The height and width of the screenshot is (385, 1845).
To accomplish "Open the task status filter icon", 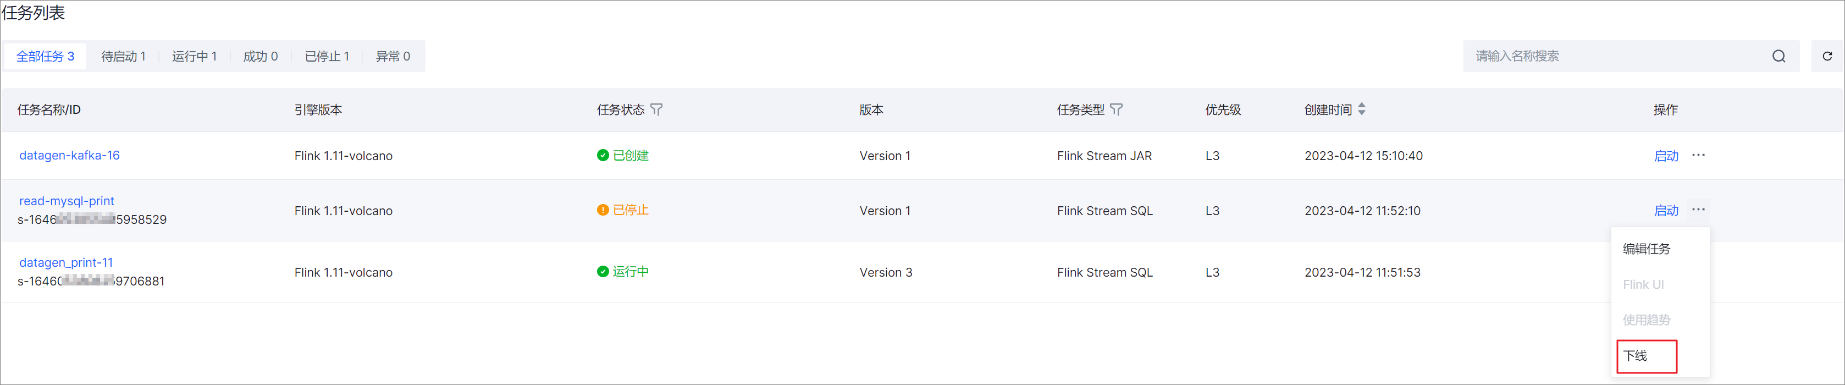I will [x=657, y=109].
